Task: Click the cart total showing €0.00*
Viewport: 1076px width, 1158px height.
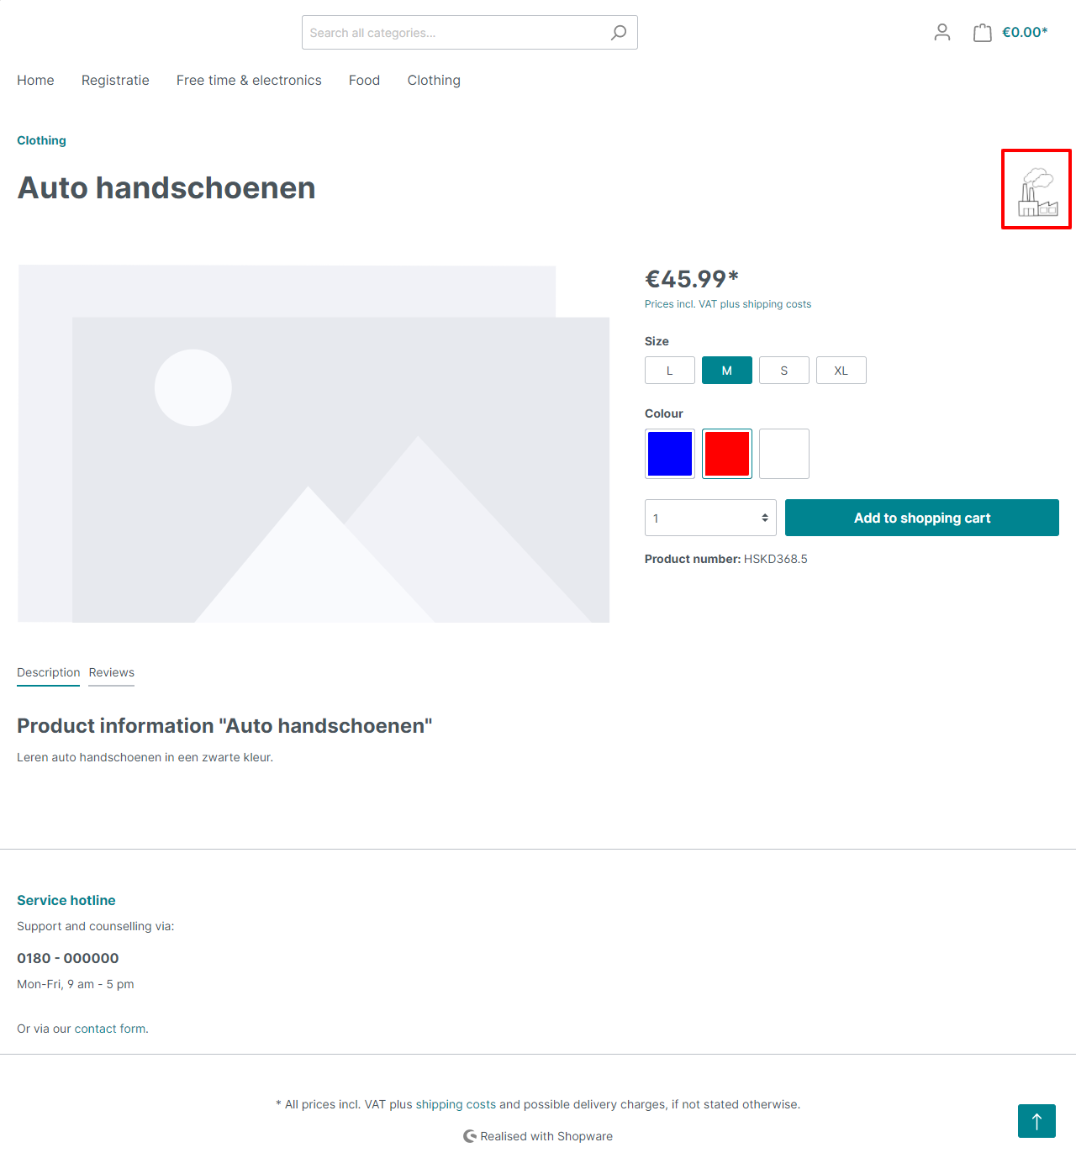Action: (x=1024, y=32)
